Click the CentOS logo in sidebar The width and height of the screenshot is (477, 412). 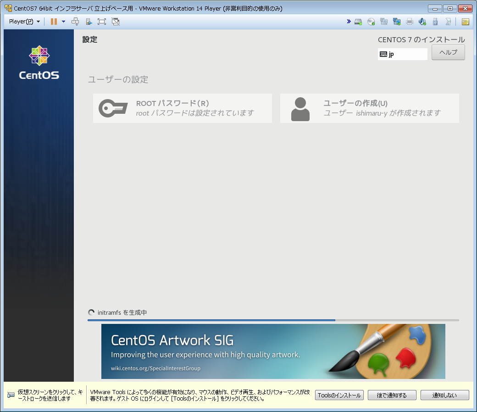[x=39, y=62]
